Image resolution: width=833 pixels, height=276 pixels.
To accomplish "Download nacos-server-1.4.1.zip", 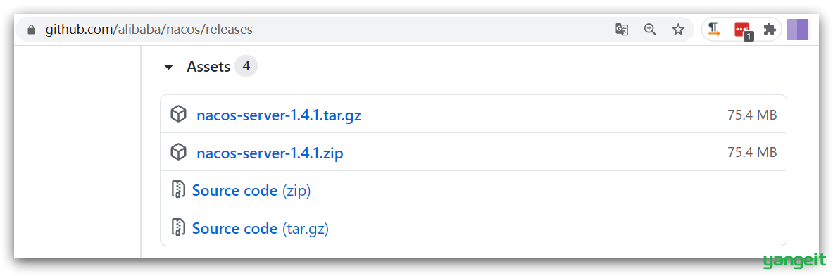I will 270,153.
